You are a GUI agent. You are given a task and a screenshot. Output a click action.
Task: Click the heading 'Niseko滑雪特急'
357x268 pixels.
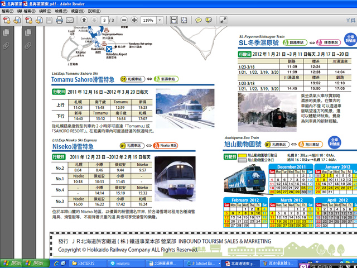pos(73,146)
